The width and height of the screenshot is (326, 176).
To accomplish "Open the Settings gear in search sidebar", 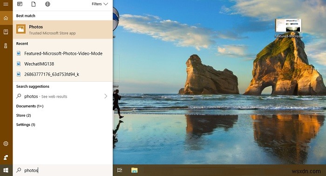I will pyautogui.click(x=6, y=143).
